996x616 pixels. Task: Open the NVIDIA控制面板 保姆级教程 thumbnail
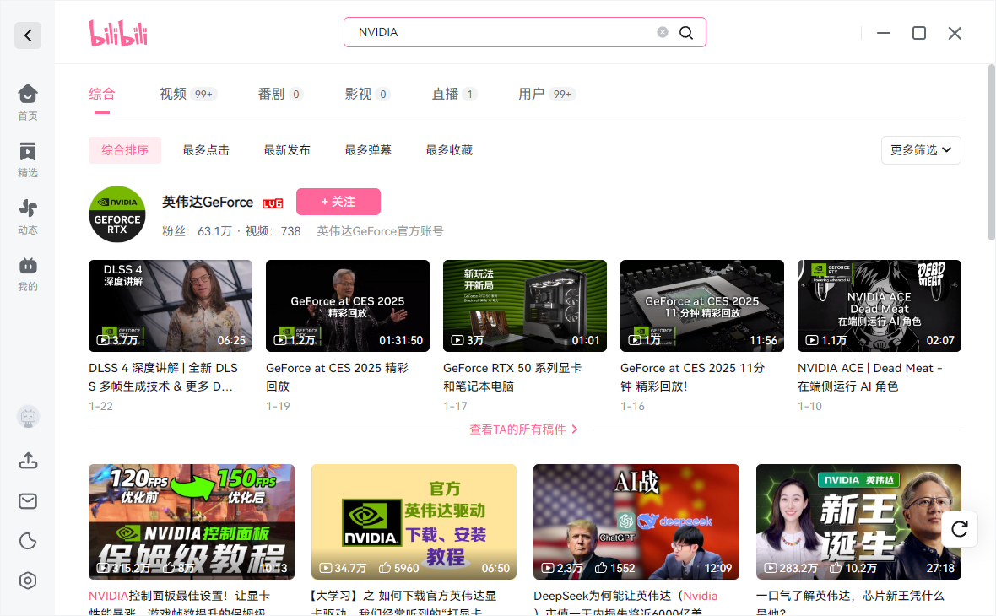[192, 521]
